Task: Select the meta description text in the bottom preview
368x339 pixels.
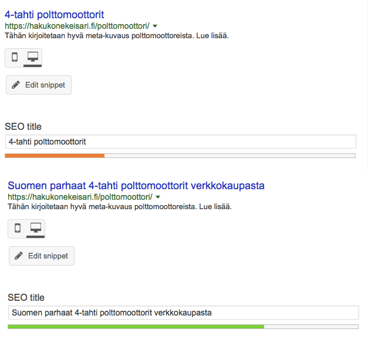Action: pos(119,207)
